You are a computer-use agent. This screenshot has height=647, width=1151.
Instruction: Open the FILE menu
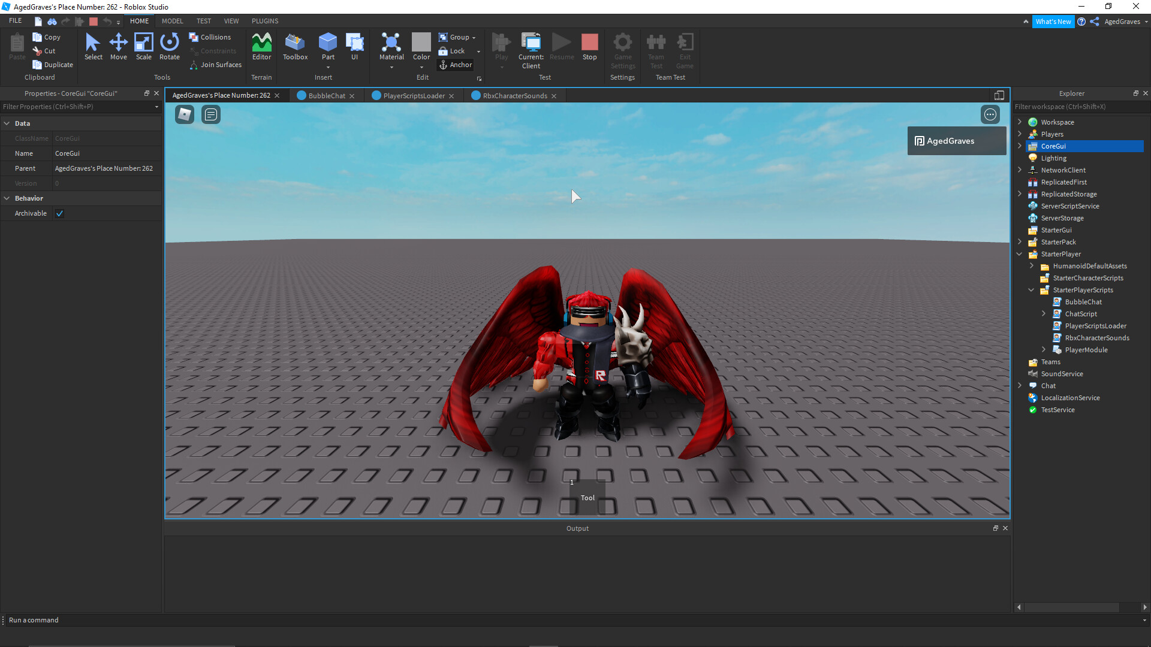pos(16,21)
